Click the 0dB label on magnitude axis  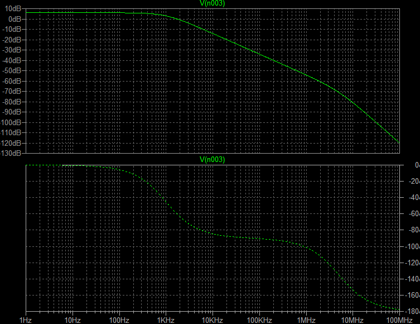[x=15, y=19]
